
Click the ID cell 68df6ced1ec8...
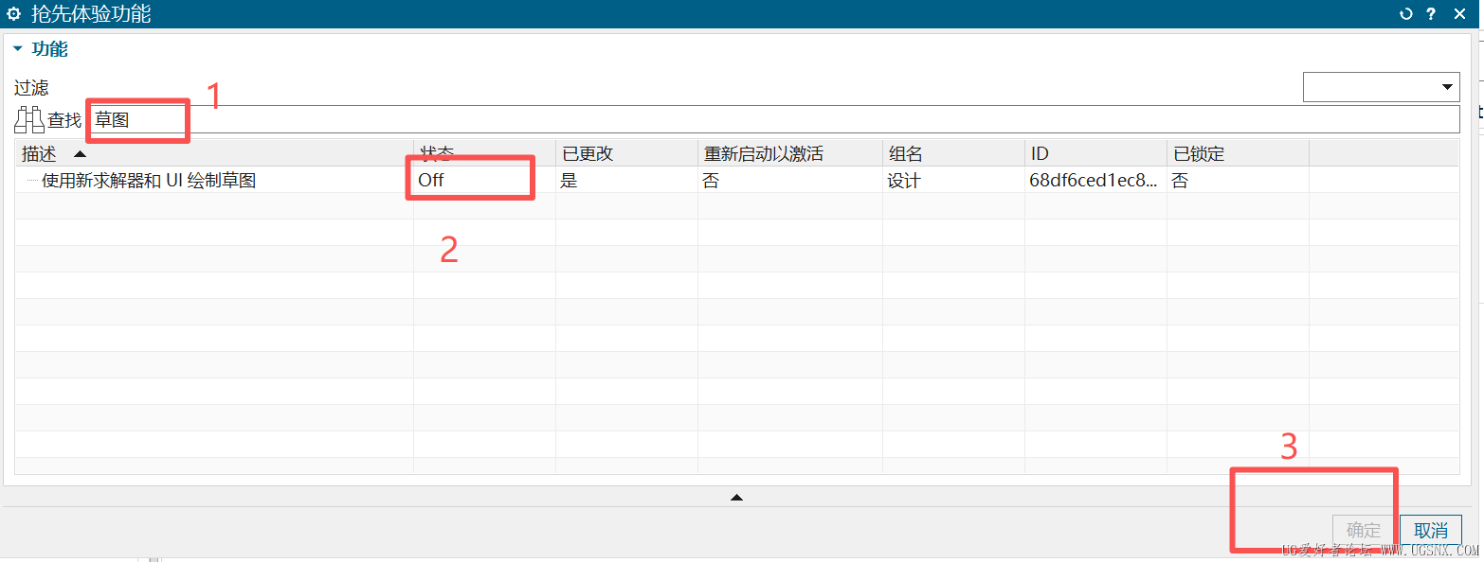tap(1095, 180)
